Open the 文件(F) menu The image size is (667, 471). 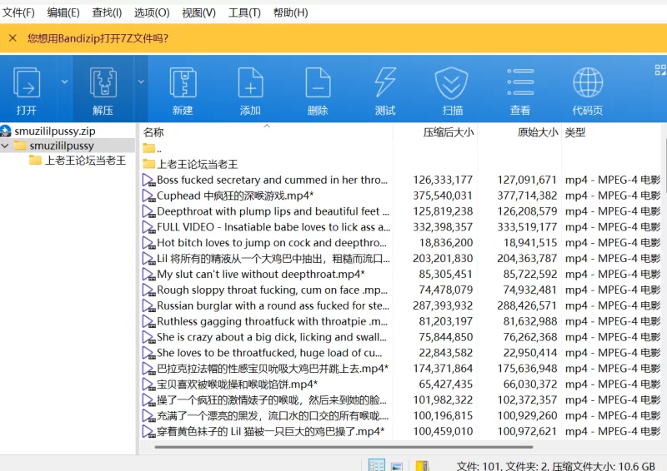[x=18, y=12]
